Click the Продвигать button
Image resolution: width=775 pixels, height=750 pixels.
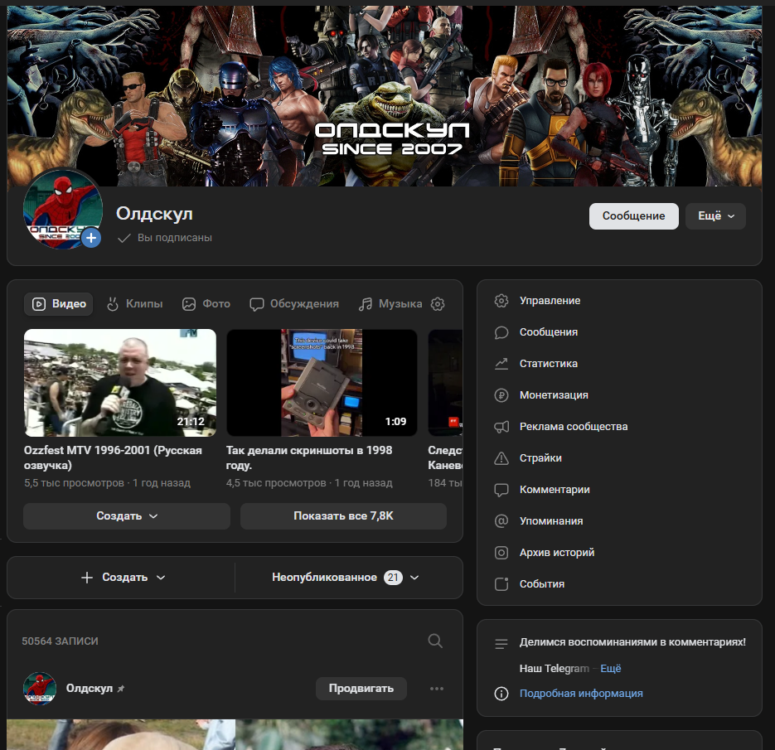[x=361, y=689]
